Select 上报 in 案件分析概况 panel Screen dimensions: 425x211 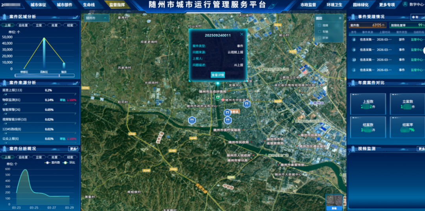7,157
